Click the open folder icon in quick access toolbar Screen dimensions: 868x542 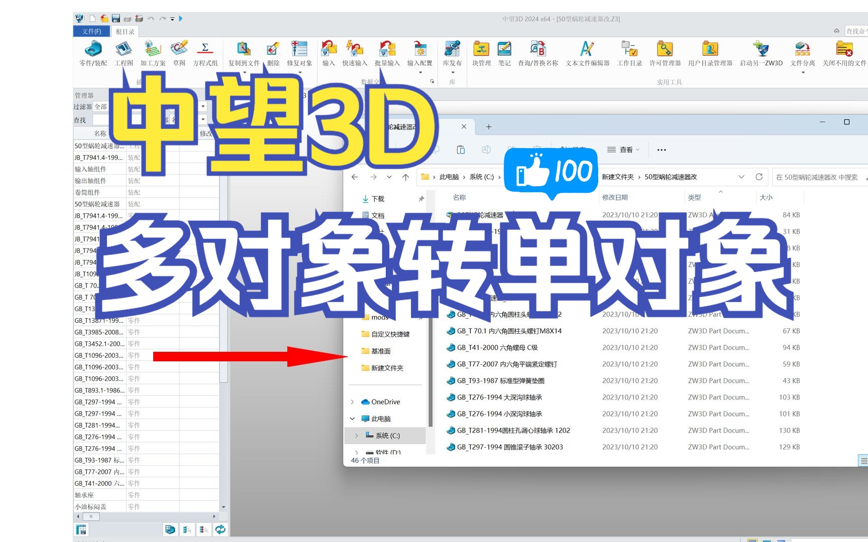tap(104, 19)
